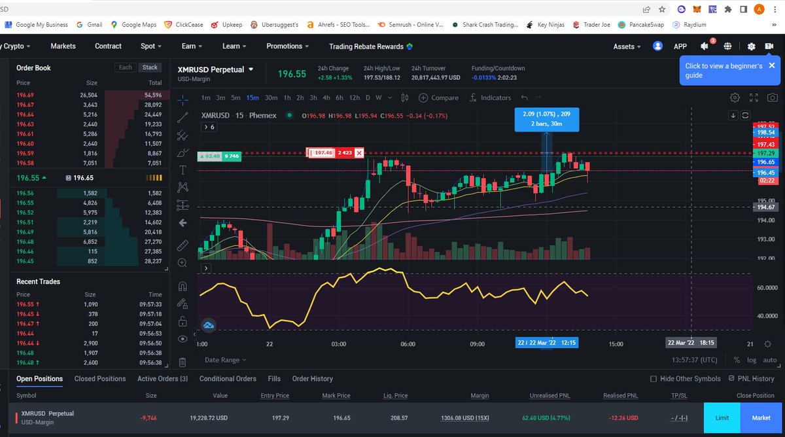Close position with Limit button

pyautogui.click(x=722, y=418)
